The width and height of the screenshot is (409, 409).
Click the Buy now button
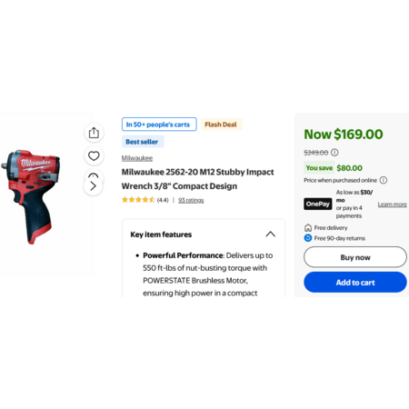355,257
